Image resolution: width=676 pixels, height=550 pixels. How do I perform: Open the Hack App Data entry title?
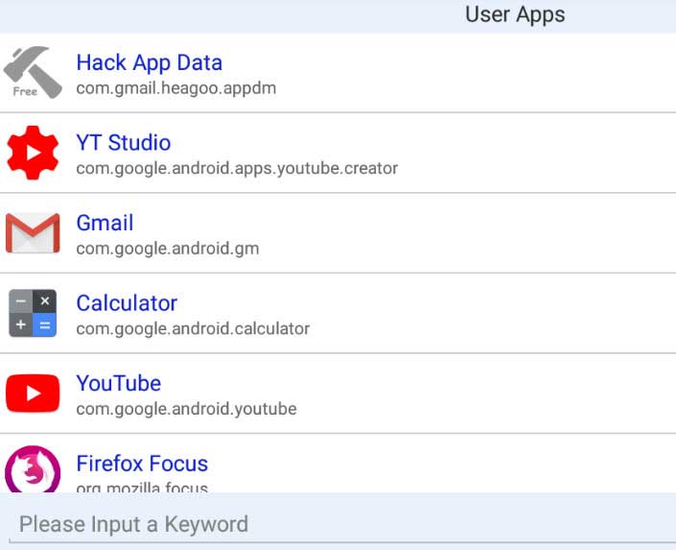click(x=150, y=63)
